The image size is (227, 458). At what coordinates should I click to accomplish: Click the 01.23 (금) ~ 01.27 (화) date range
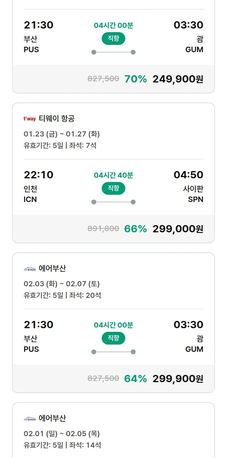(x=62, y=134)
